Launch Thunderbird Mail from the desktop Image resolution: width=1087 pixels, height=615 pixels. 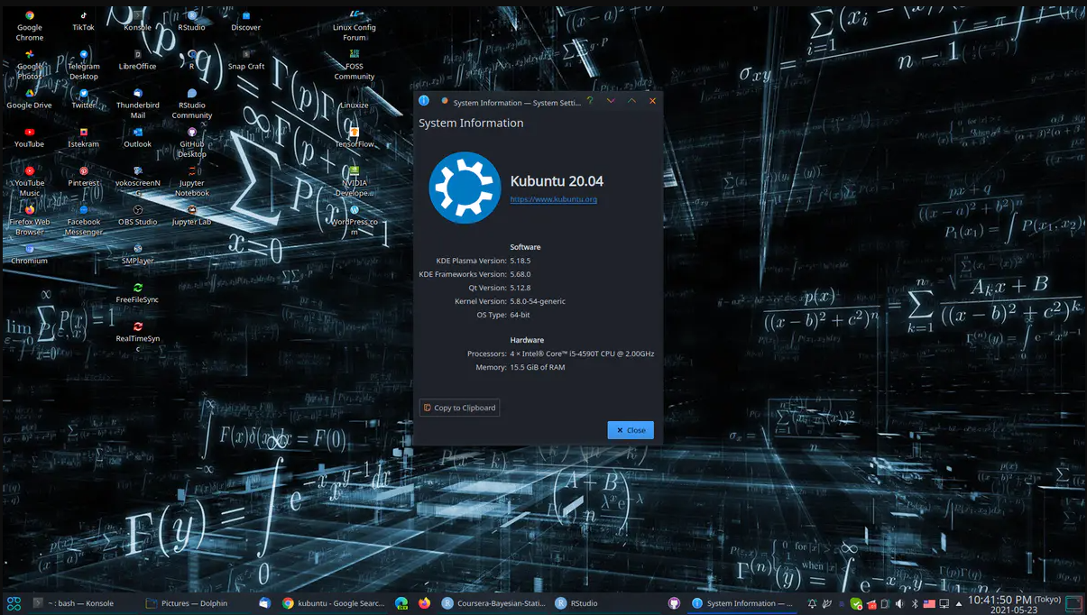click(x=137, y=104)
